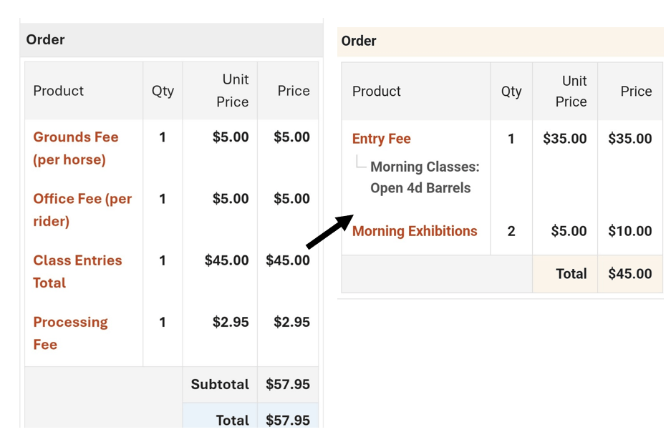Click the $10.00 price for Morning Exhibitions
The width and height of the screenshot is (671, 442).
[629, 231]
